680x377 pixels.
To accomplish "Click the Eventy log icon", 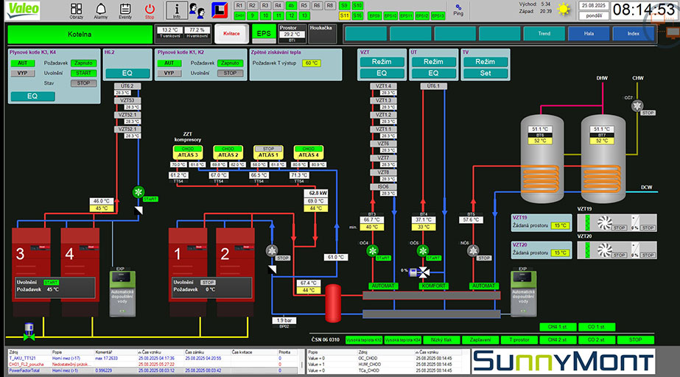I will pyautogui.click(x=125, y=10).
